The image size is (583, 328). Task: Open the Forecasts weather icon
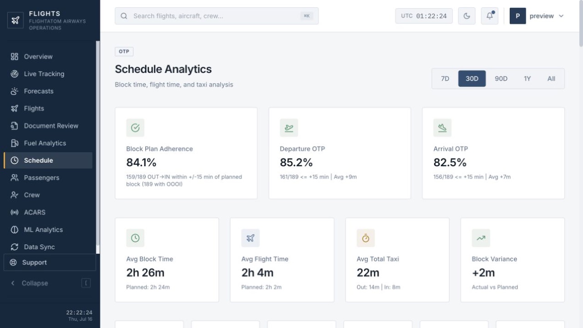15,91
